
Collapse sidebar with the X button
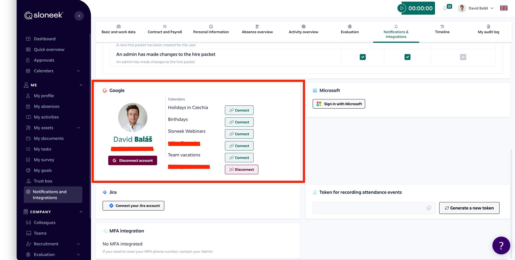point(79,16)
